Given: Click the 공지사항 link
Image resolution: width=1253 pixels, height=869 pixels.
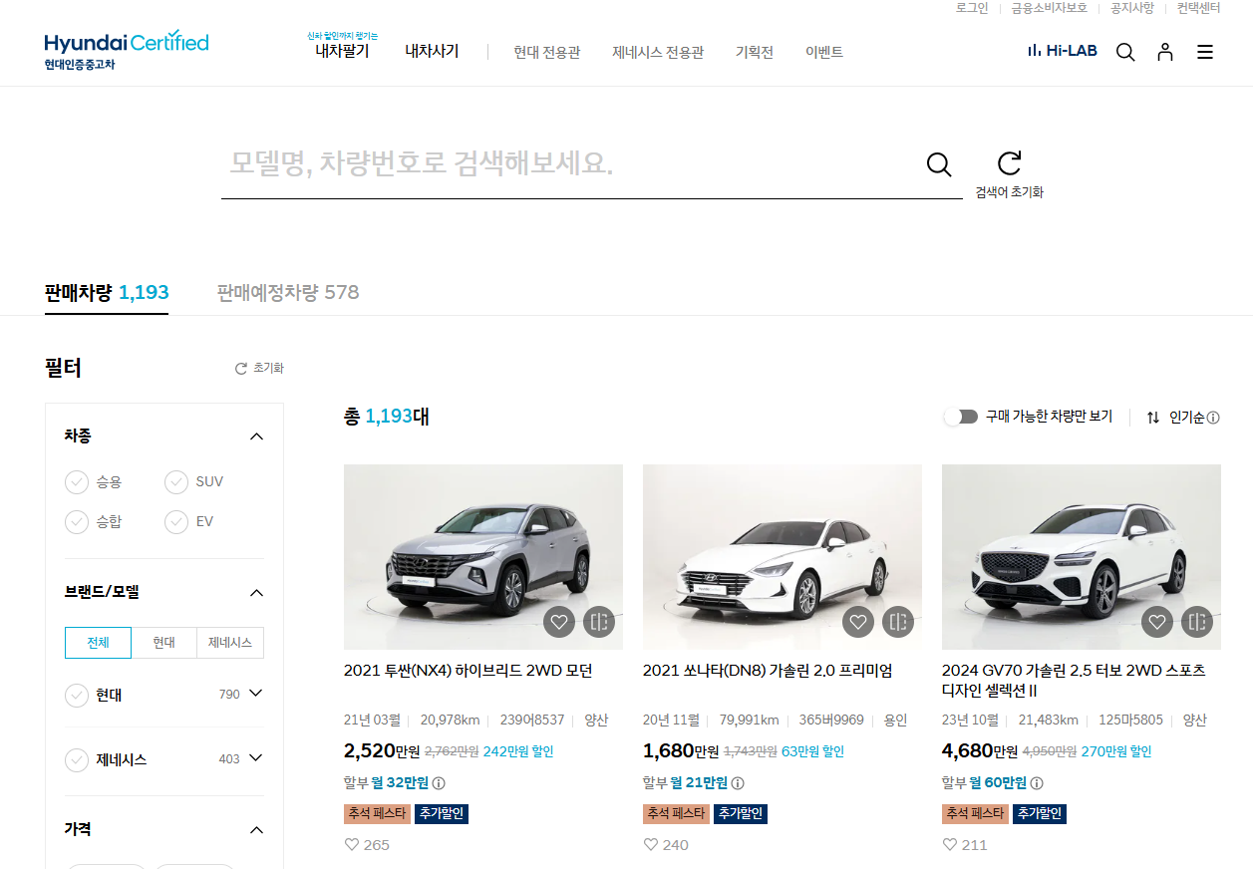Looking at the screenshot, I should click(1132, 8).
